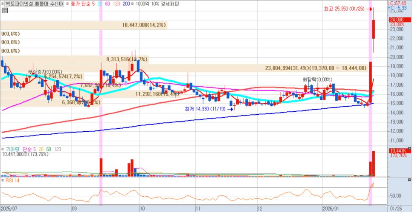Click volume 단순 5 legend entry
Screen dimensions: 412x212
(x=29, y=149)
